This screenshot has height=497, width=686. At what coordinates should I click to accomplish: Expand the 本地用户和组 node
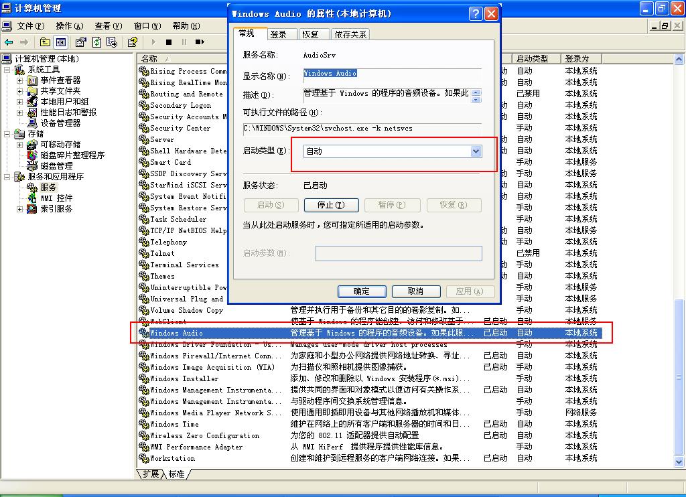(19, 102)
